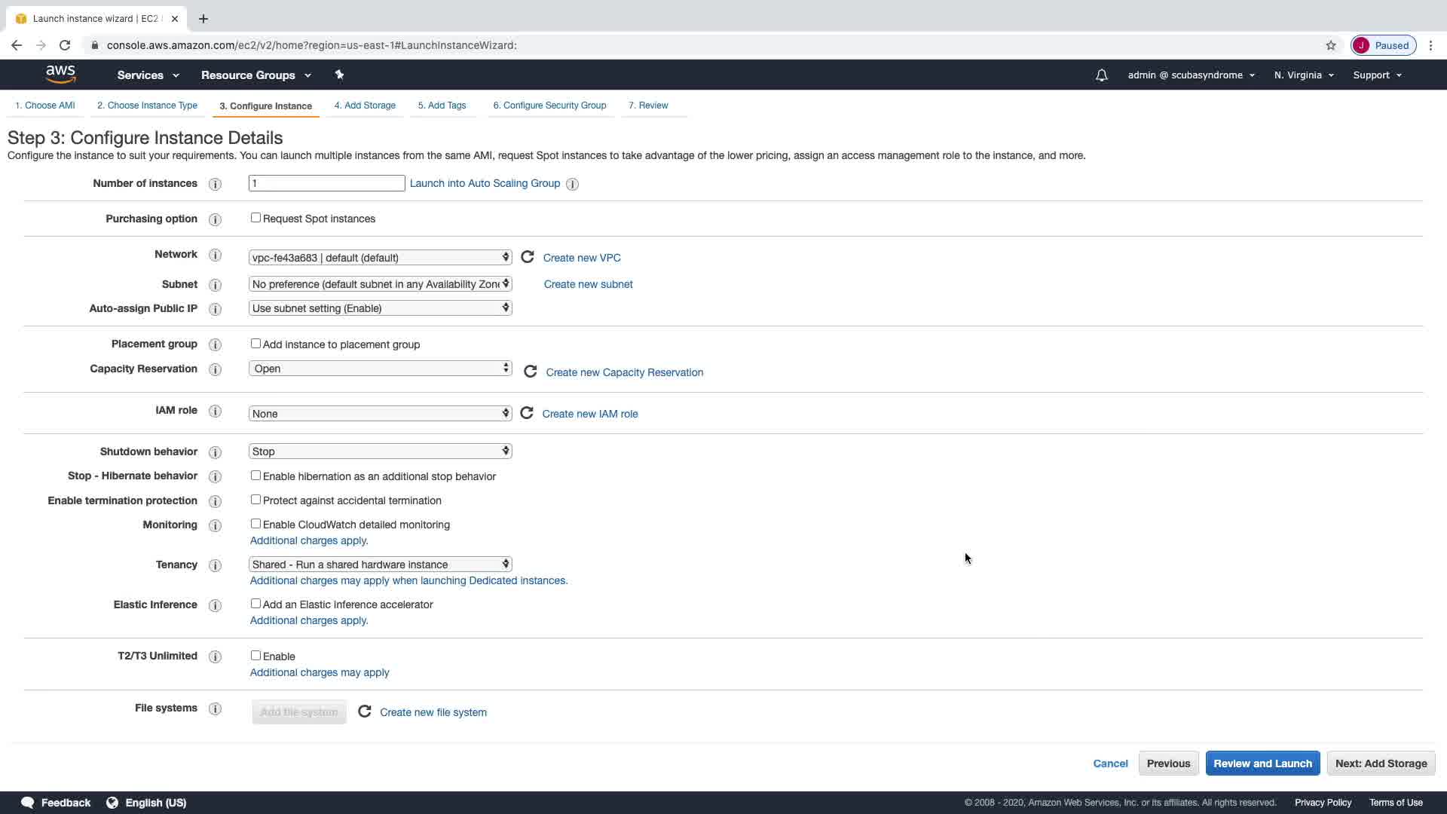Image resolution: width=1447 pixels, height=814 pixels.
Task: Click refresh icon beside Capacity Reservation
Action: pos(531,372)
